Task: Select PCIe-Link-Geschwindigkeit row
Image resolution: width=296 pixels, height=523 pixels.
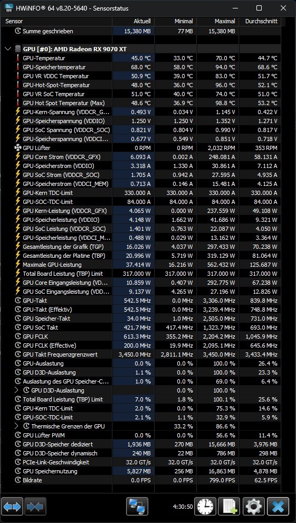Action: tap(141, 462)
